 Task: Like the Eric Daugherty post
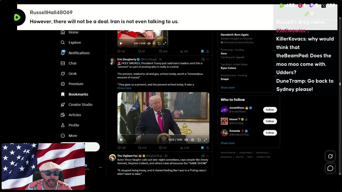(163, 148)
